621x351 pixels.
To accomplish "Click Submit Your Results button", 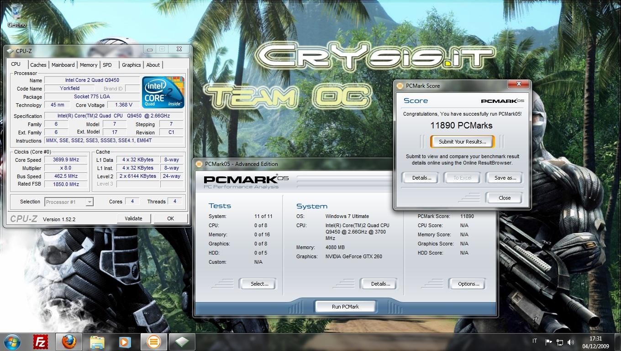I will tap(463, 142).
